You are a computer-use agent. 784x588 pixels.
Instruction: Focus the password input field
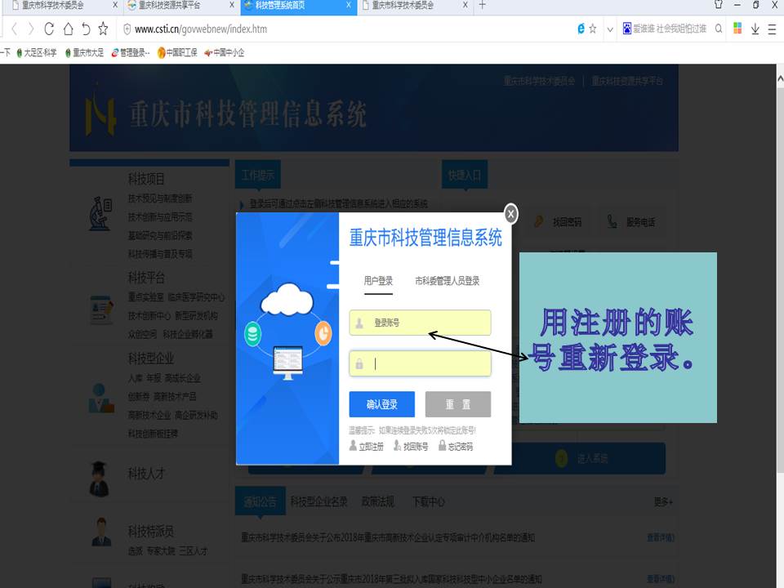[420, 363]
